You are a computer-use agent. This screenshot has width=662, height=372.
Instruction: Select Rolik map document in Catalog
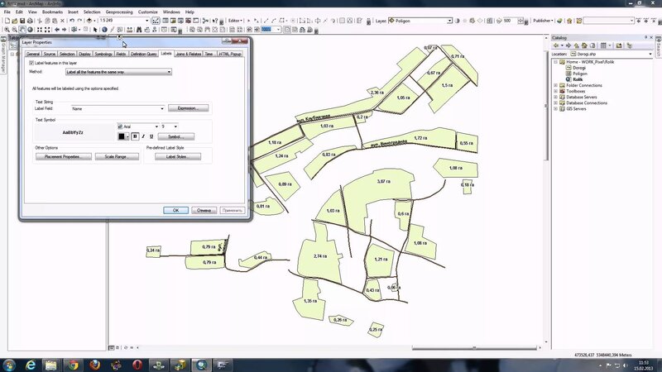tap(578, 79)
